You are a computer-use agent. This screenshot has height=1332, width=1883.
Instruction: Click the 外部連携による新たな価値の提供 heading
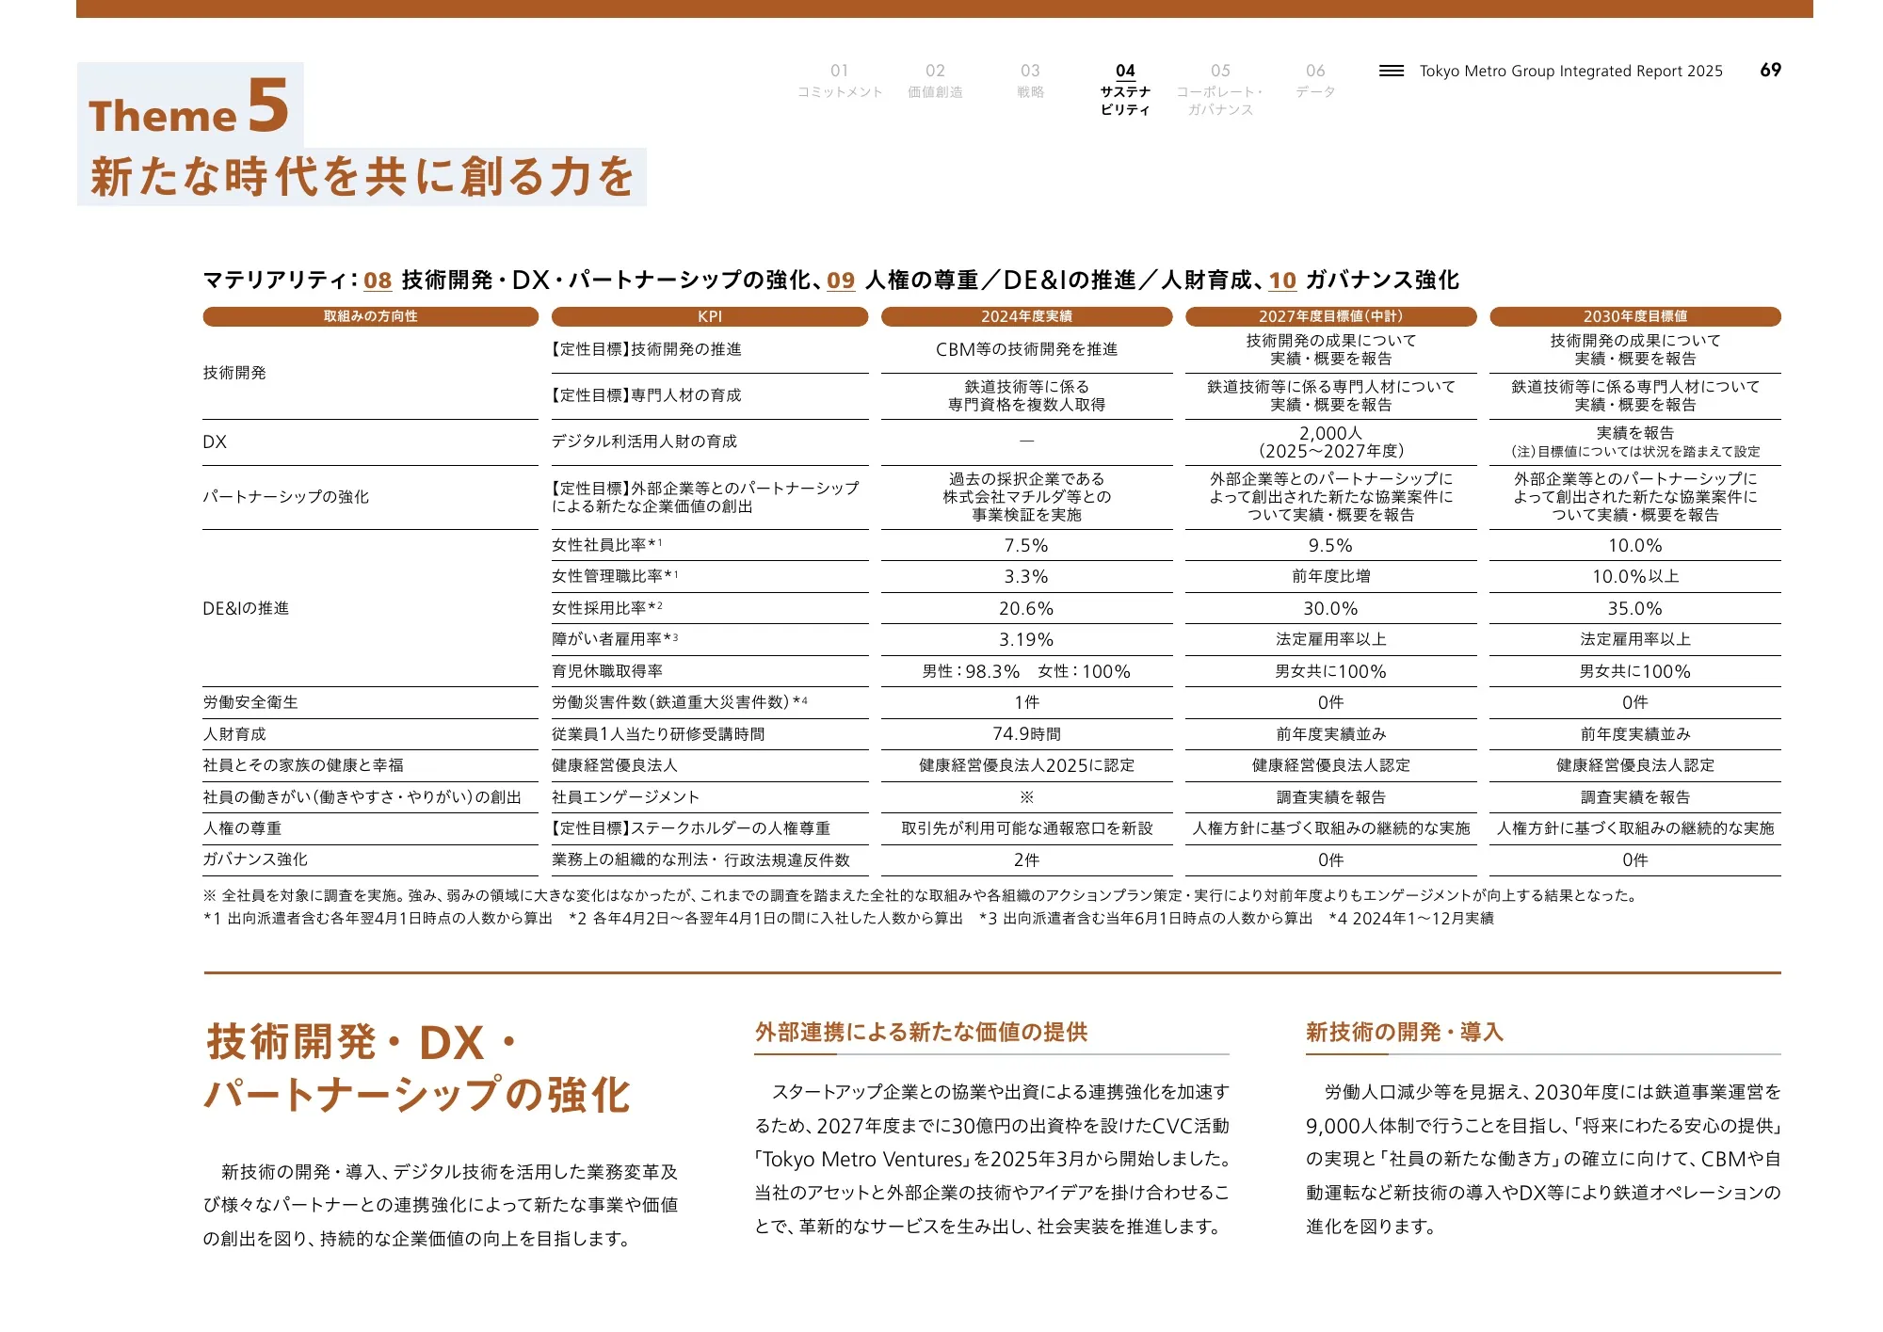tap(921, 1033)
